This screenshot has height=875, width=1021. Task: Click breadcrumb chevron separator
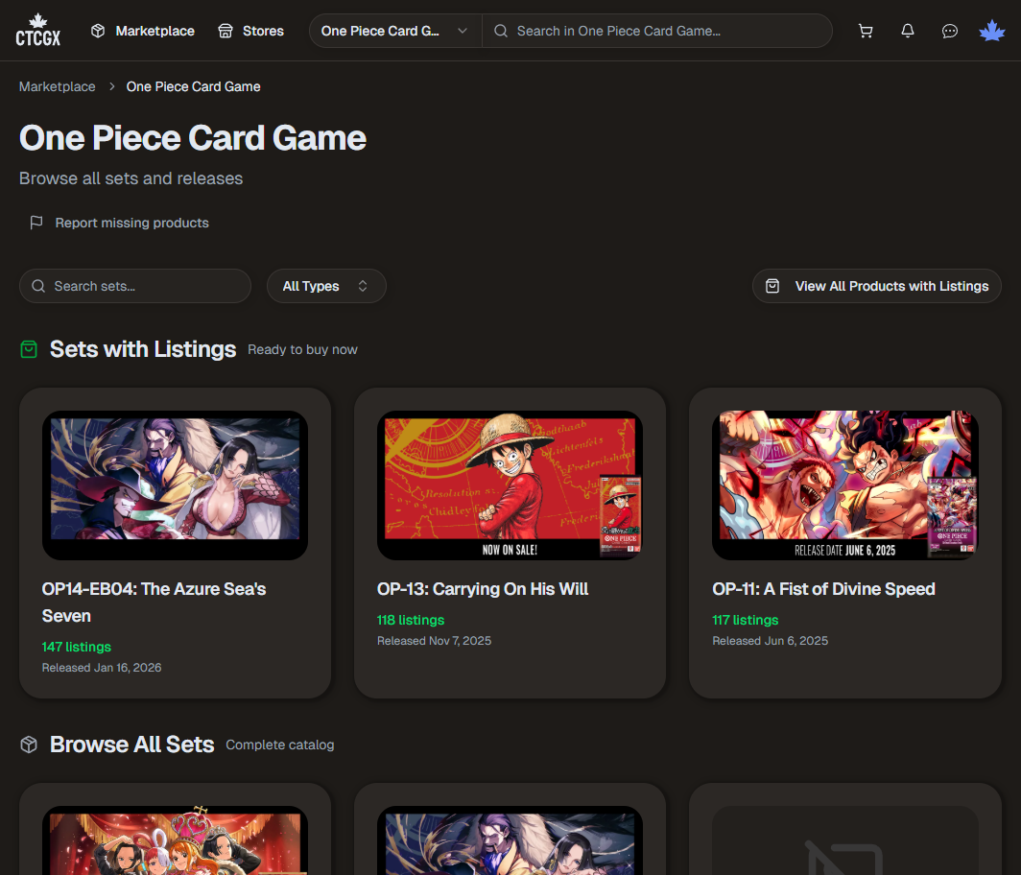point(112,86)
